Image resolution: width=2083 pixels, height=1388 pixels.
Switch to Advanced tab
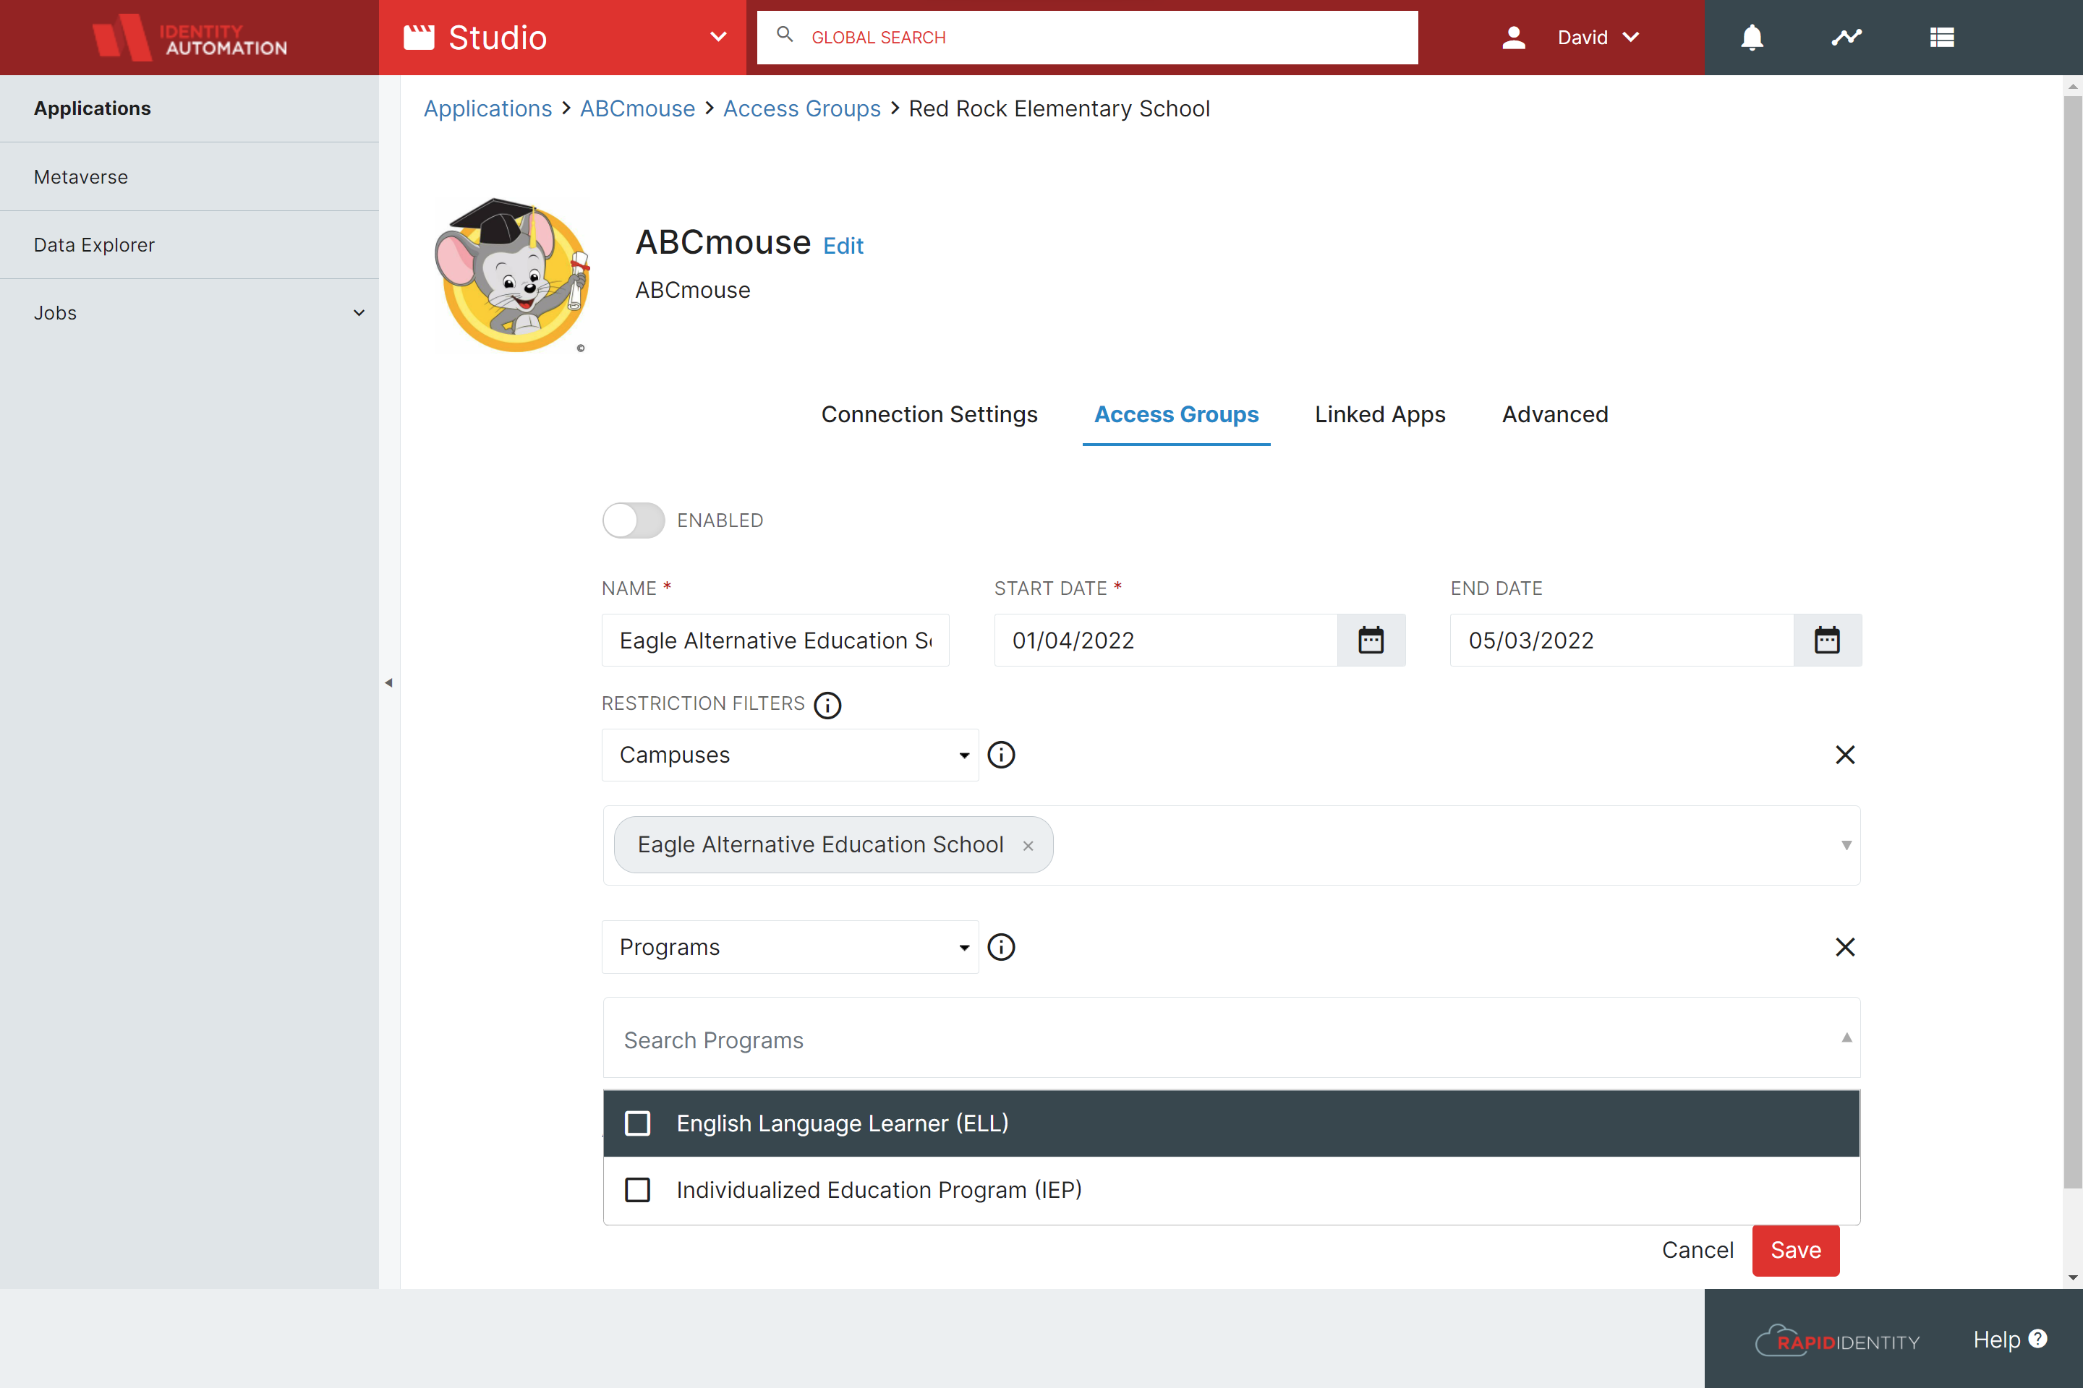pyautogui.click(x=1554, y=414)
